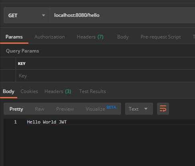Viewport: 195px width, 166px height.
Task: Open the response Headers (3) tab
Action: pyautogui.click(x=58, y=91)
